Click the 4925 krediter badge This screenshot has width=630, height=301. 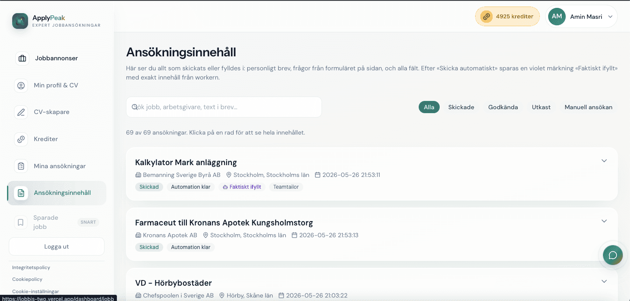click(507, 17)
